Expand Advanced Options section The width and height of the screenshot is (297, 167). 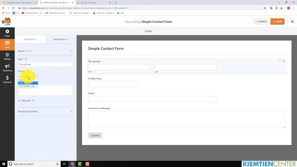click(45, 111)
